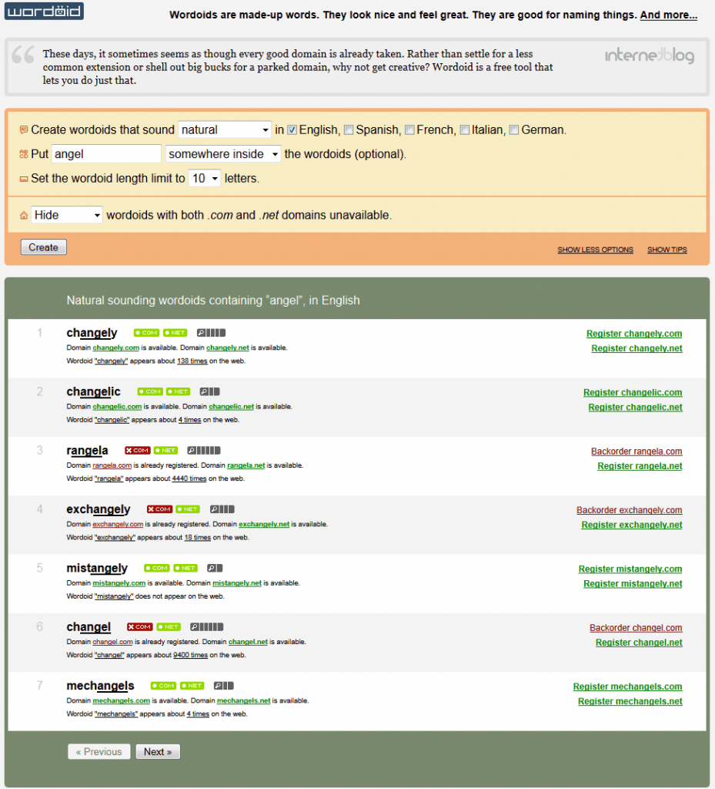Image resolution: width=715 pixels, height=789 pixels.
Task: Click green COM badge next to changely
Action: (x=146, y=333)
